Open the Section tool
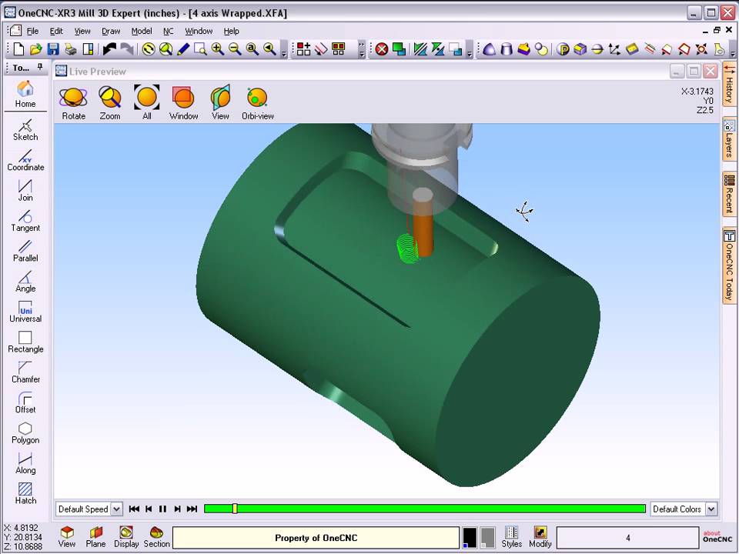 point(156,538)
